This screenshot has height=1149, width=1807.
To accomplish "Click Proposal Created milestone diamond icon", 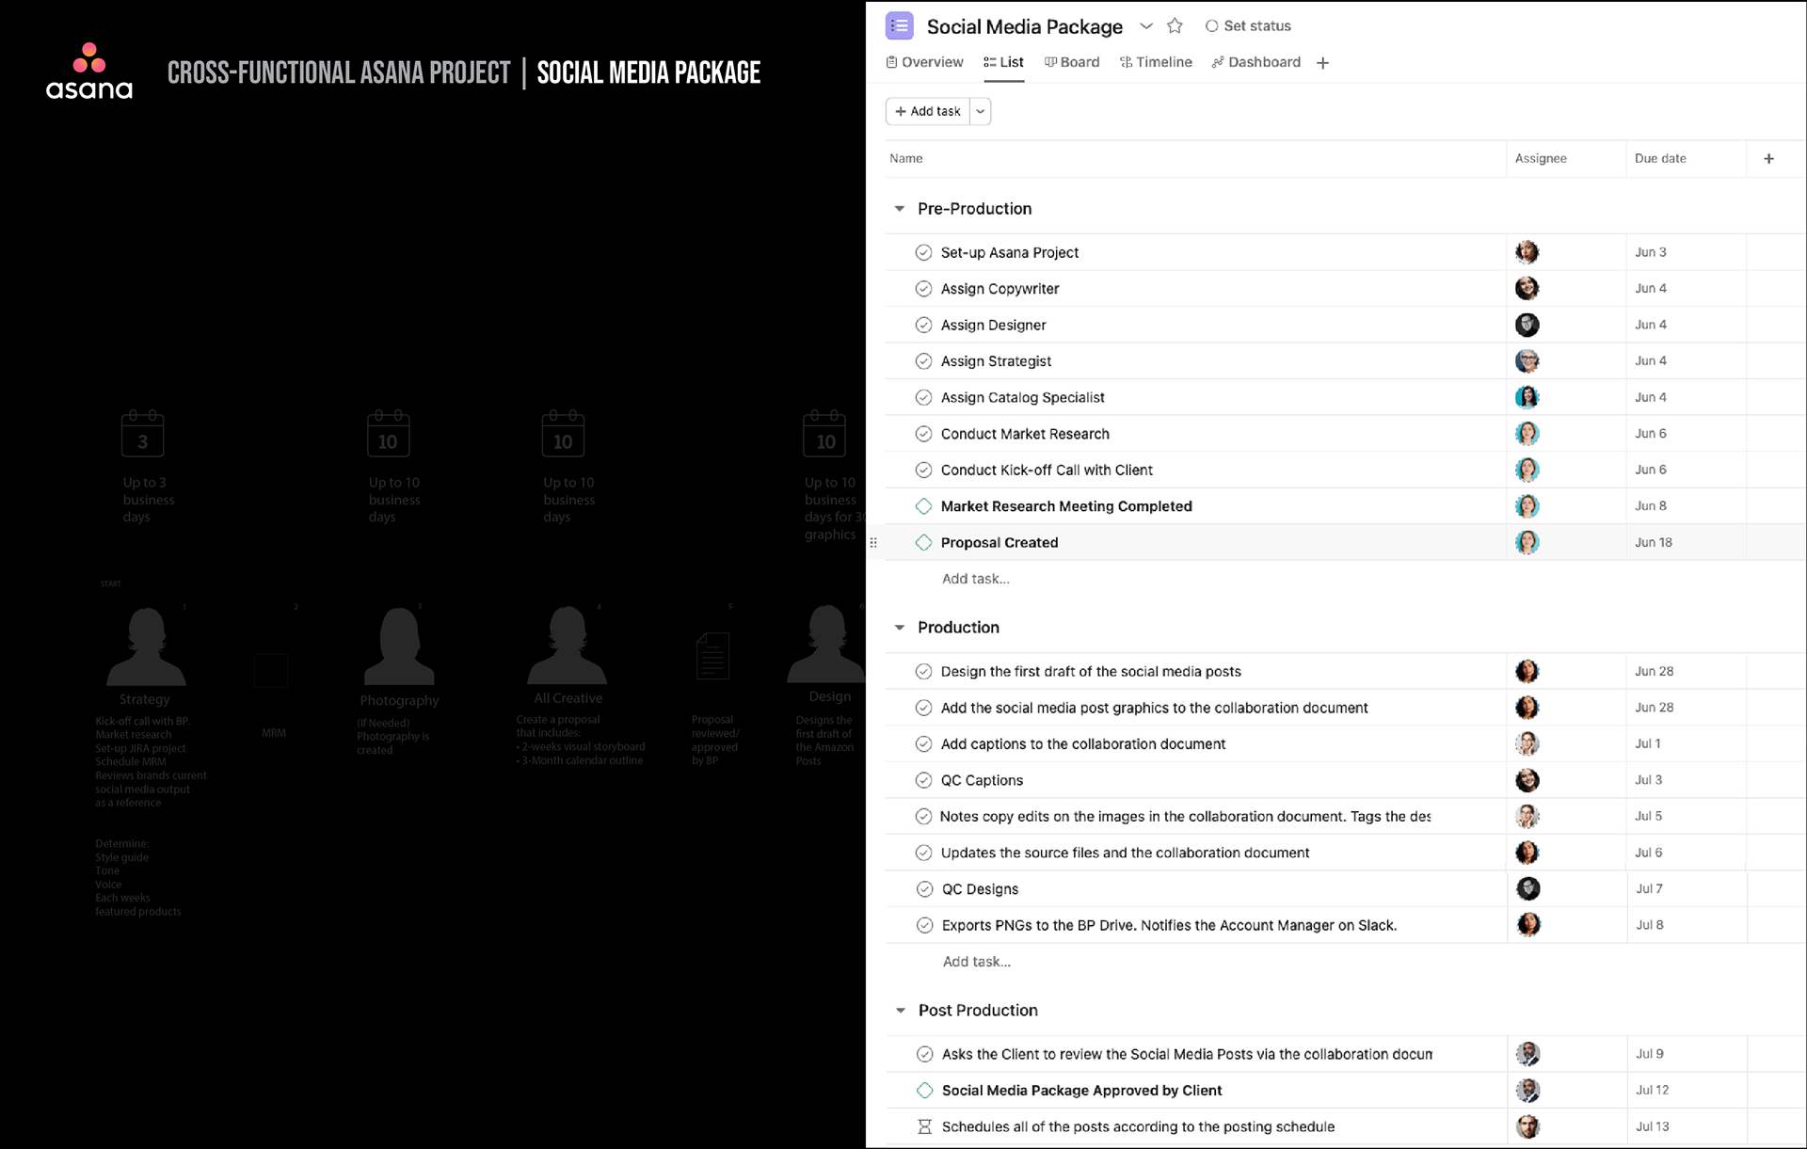I will [923, 542].
